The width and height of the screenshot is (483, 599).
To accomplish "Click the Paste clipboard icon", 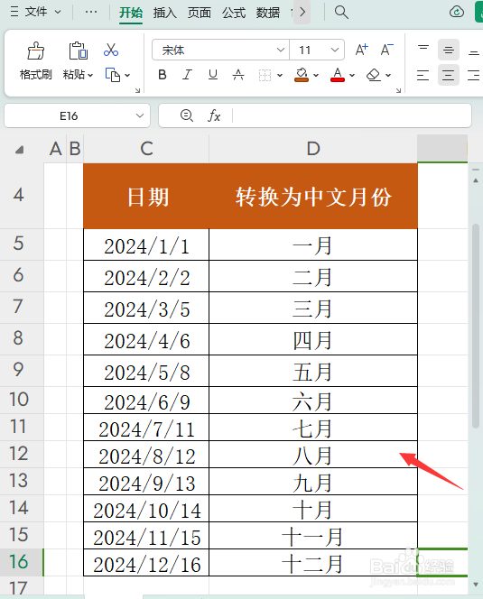I will [78, 51].
